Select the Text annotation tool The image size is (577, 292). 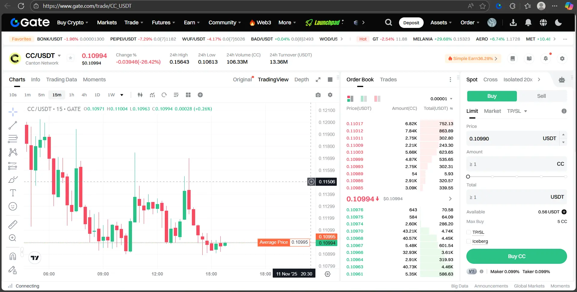(13, 193)
